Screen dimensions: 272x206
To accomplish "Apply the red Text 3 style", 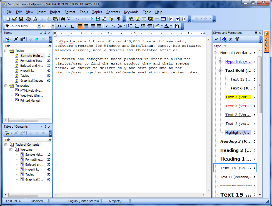I will [238, 106].
